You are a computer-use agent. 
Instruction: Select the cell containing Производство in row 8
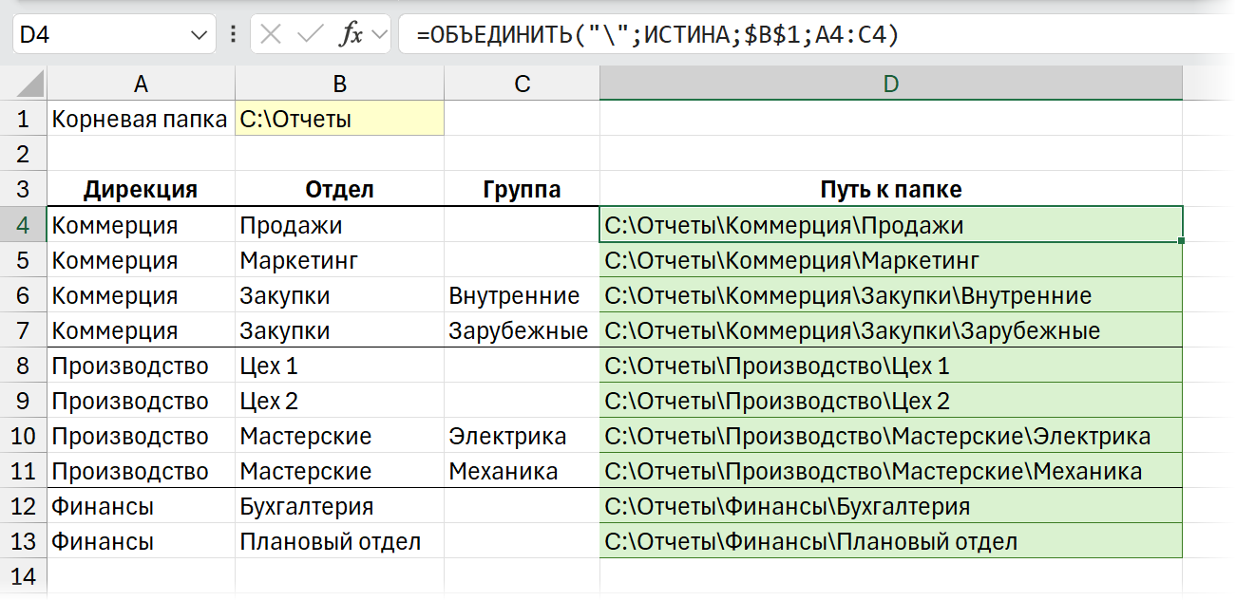(x=141, y=365)
